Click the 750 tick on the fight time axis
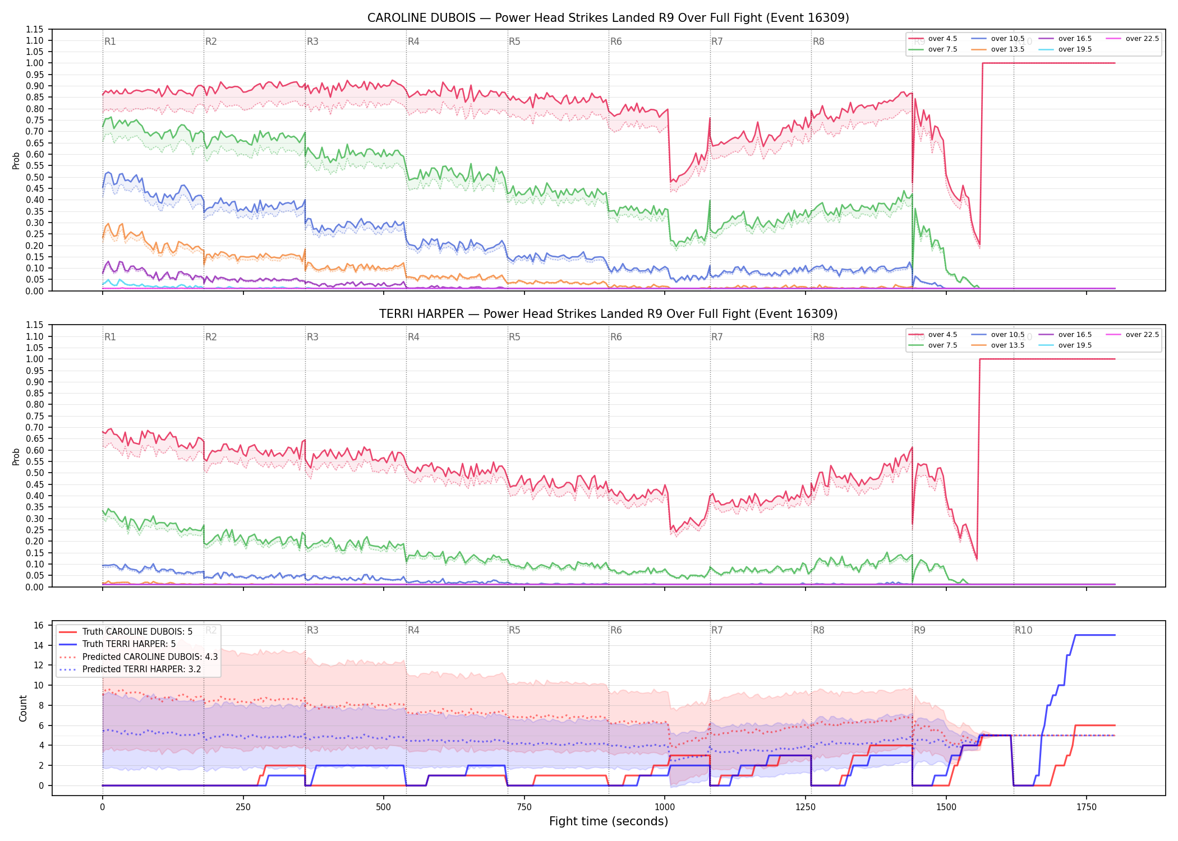The image size is (1178, 841). click(524, 807)
